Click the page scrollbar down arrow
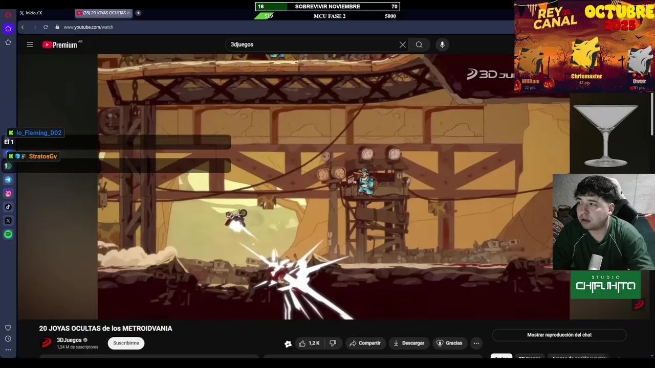Image resolution: width=655 pixels, height=368 pixels. click(652, 356)
